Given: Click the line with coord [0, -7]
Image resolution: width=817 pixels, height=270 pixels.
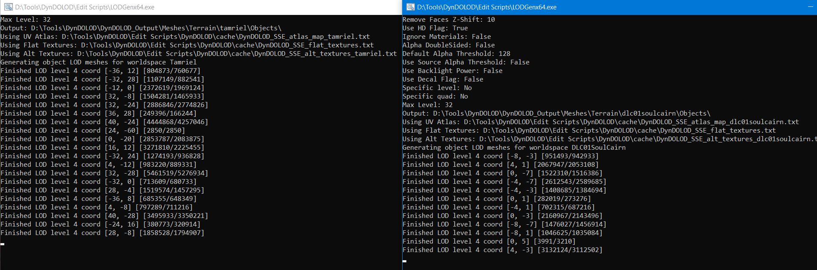Looking at the screenshot, I should (503, 173).
